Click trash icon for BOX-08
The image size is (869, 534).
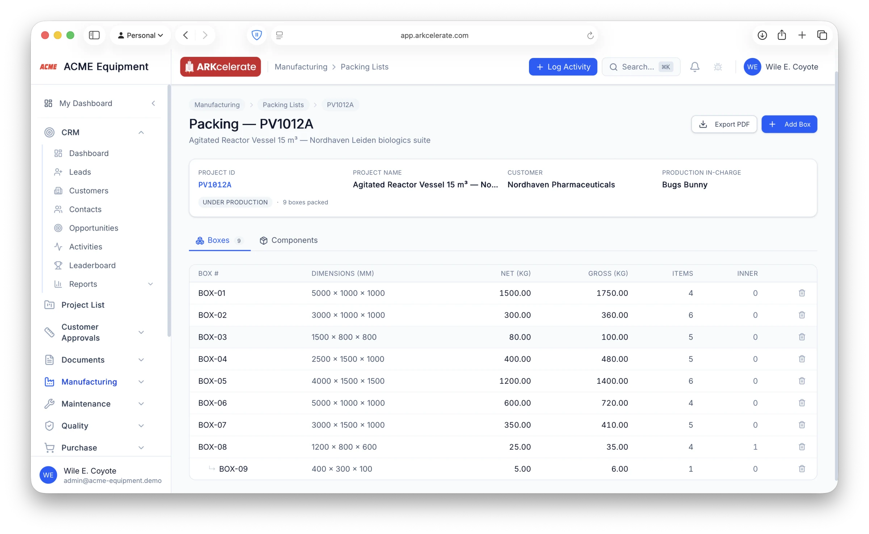coord(802,447)
